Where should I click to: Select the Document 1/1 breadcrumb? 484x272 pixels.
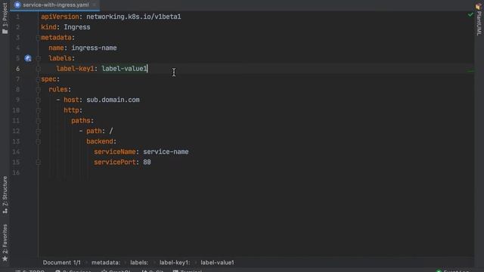pyautogui.click(x=62, y=262)
